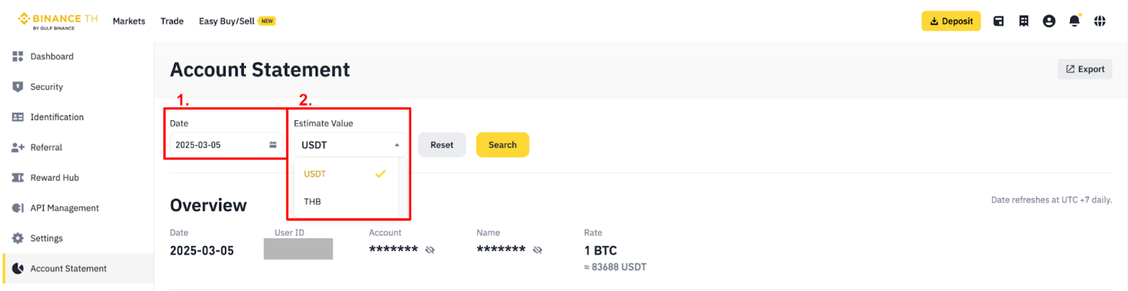The height and width of the screenshot is (291, 1128).
Task: Click the calendar icon in Date field
Action: [273, 145]
